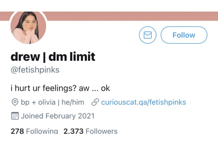
Task: Open the 278 Following list
Action: coord(34,132)
